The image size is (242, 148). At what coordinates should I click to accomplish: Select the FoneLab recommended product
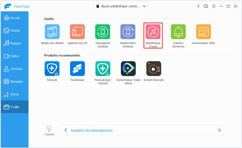click(52, 69)
